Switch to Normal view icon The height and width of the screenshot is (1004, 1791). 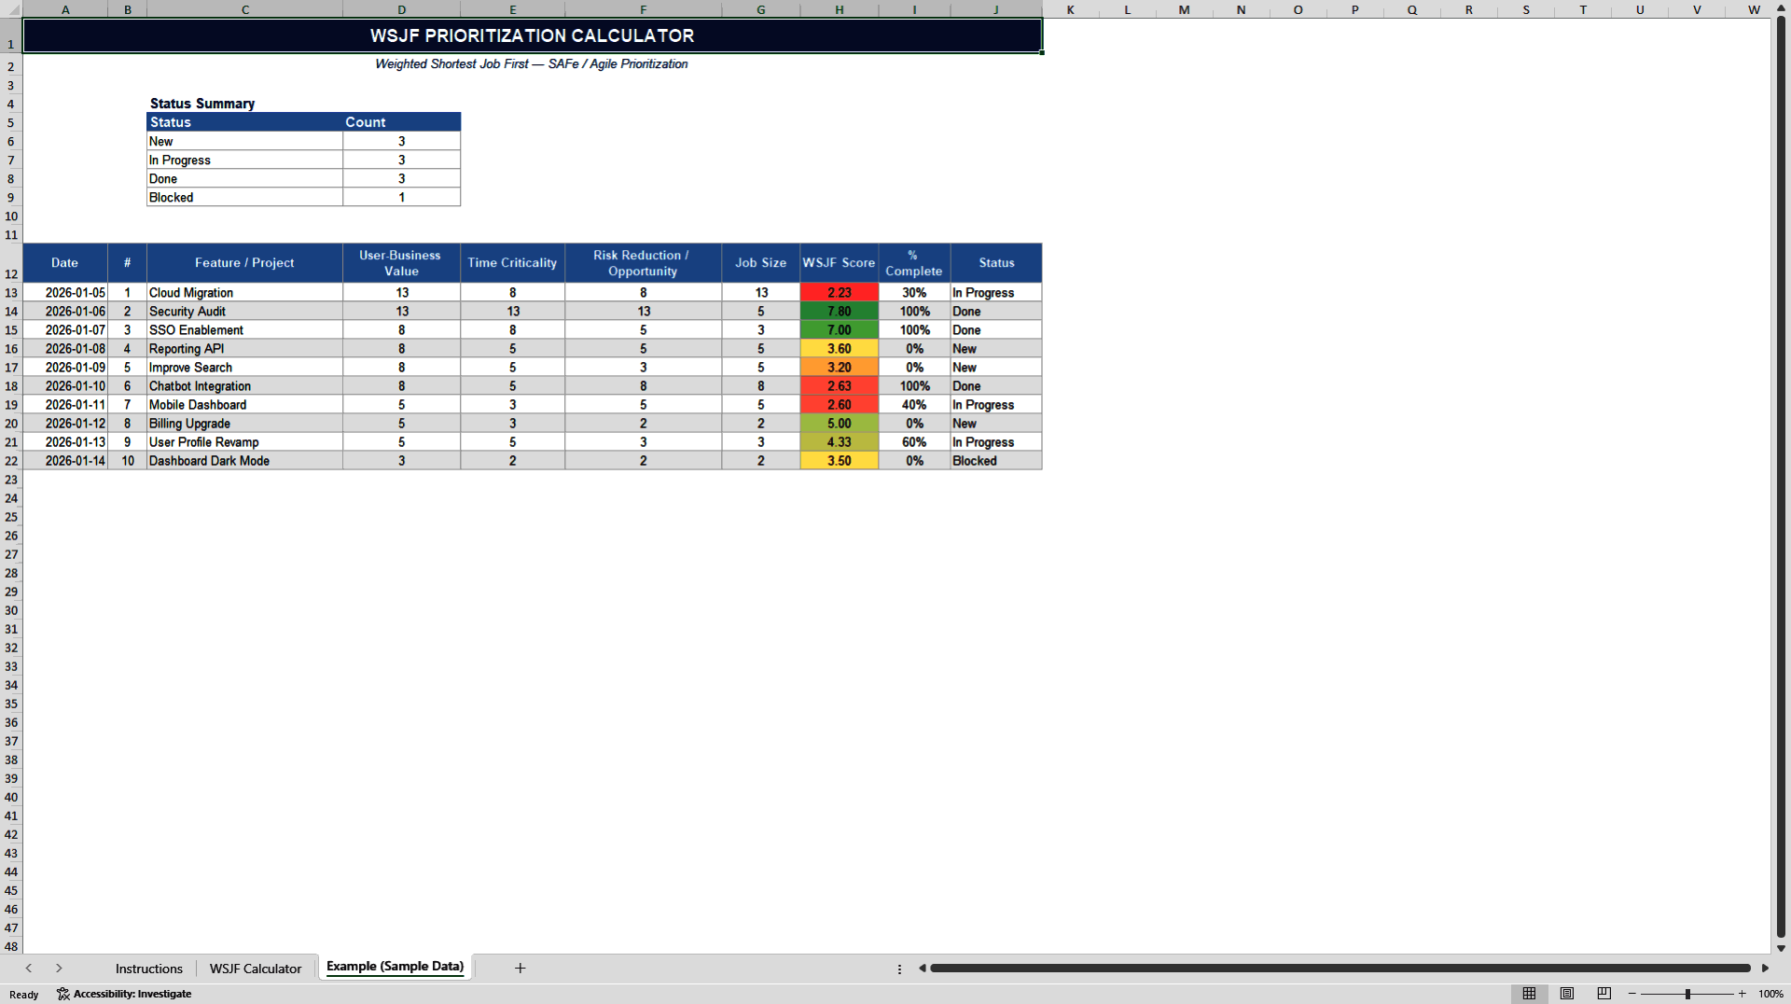click(1529, 994)
